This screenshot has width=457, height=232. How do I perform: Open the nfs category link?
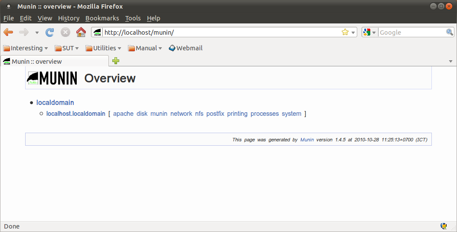point(199,114)
